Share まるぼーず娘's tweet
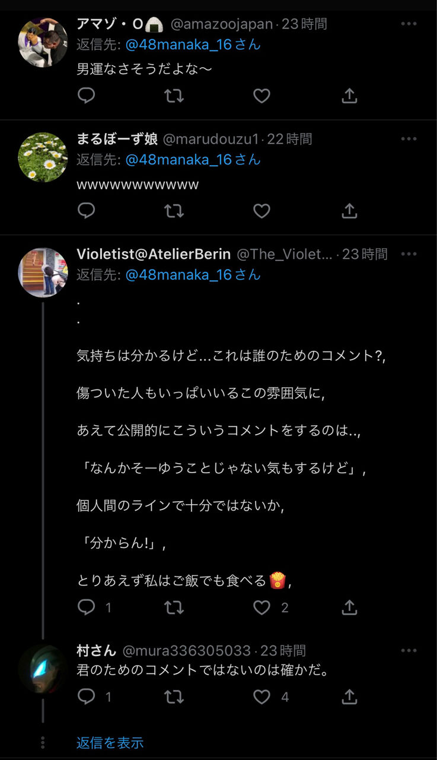Viewport: 437px width, 760px height. pyautogui.click(x=350, y=211)
